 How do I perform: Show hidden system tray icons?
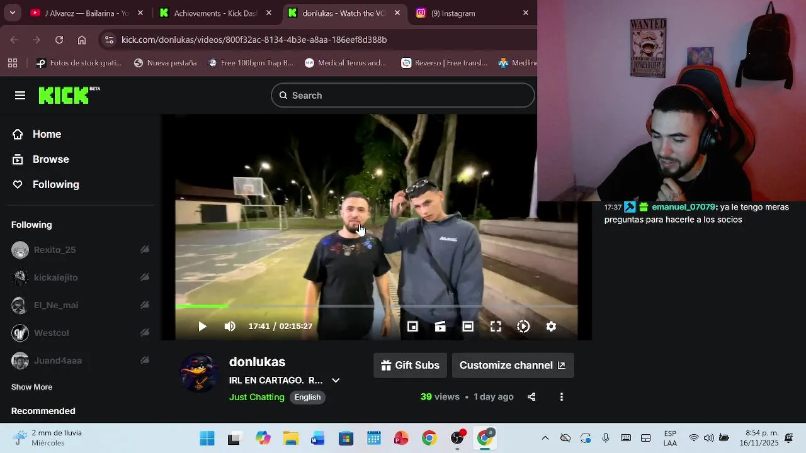[545, 439]
